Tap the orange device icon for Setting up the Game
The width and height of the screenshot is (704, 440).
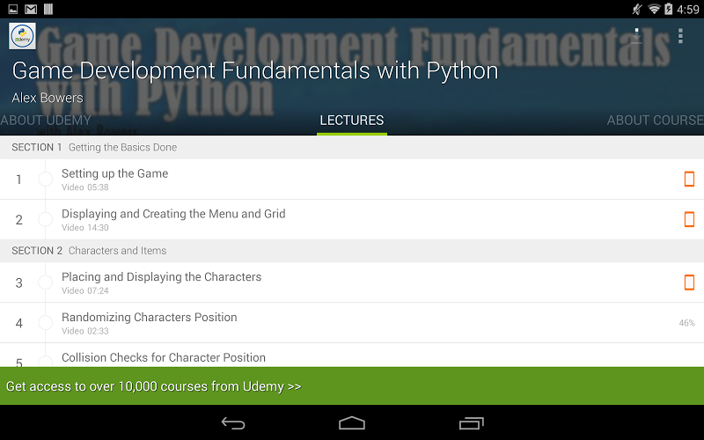tap(689, 179)
